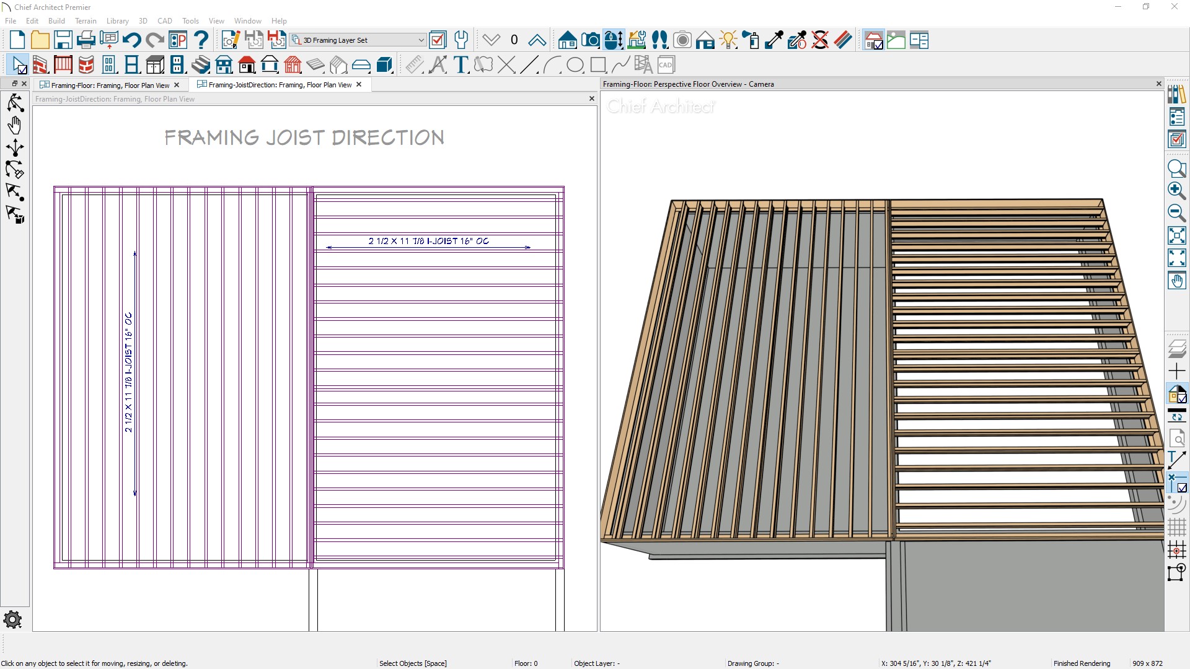Screen dimensions: 1190x669
Task: Open the Tools menu
Action: (x=190, y=20)
